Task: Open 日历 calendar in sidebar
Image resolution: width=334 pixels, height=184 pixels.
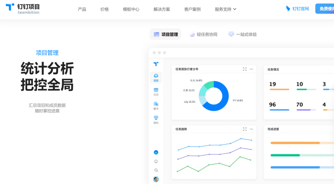Action: (156, 92)
